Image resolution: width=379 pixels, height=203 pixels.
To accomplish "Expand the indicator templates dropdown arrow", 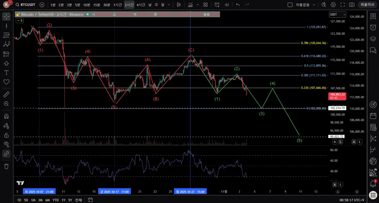I will 197,5.
